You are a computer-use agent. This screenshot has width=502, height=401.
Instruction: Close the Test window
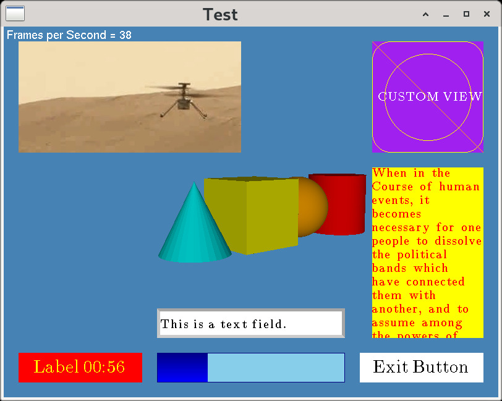pos(487,14)
